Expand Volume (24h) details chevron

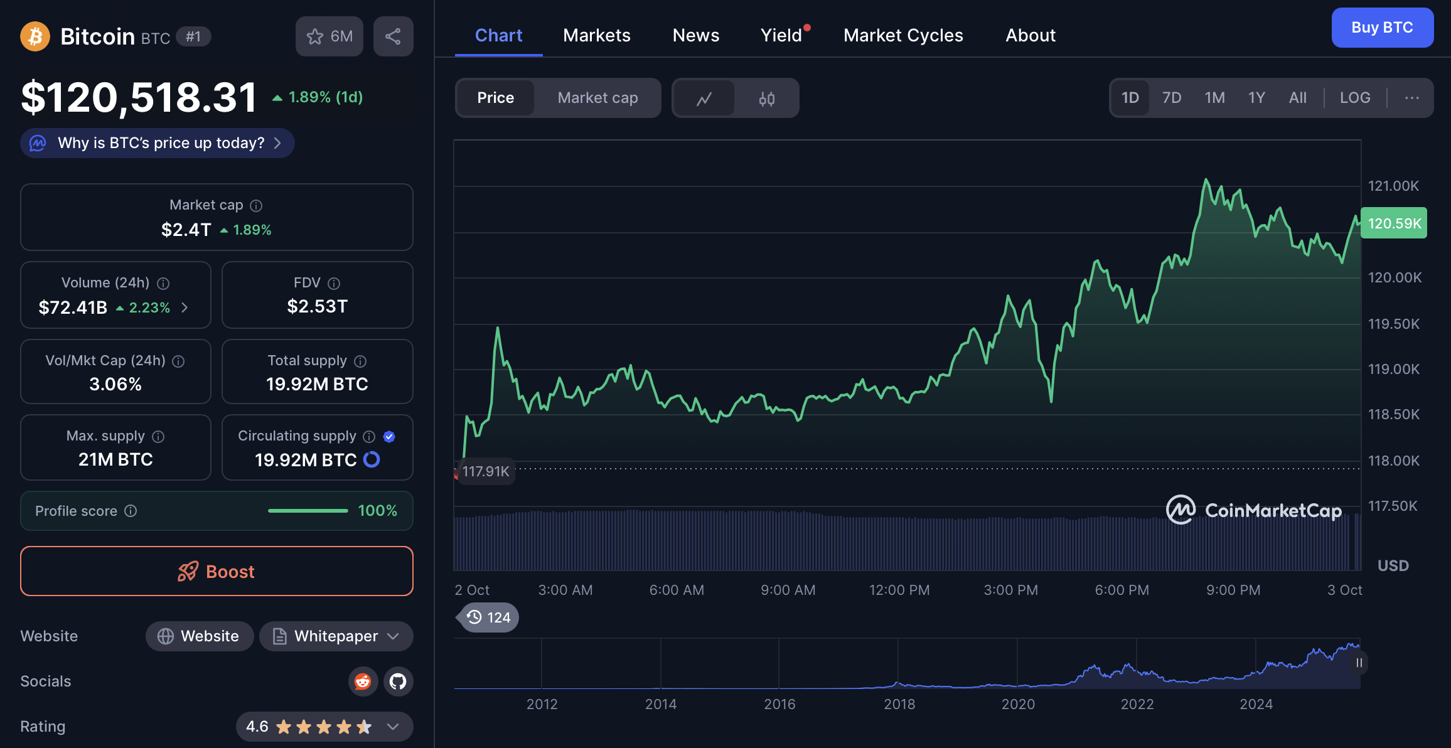click(x=185, y=307)
